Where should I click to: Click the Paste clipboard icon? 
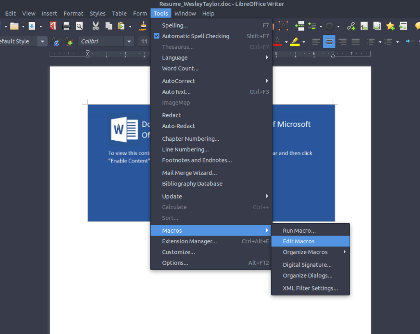point(121,26)
